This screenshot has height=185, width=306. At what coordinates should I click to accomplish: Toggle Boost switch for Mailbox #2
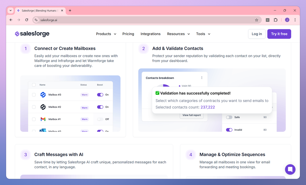100,107
